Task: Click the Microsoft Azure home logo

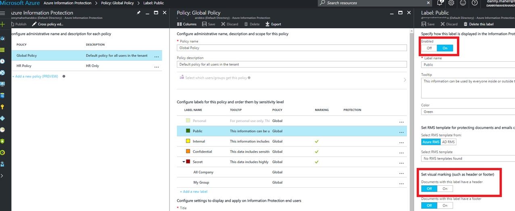Action: click(x=20, y=3)
